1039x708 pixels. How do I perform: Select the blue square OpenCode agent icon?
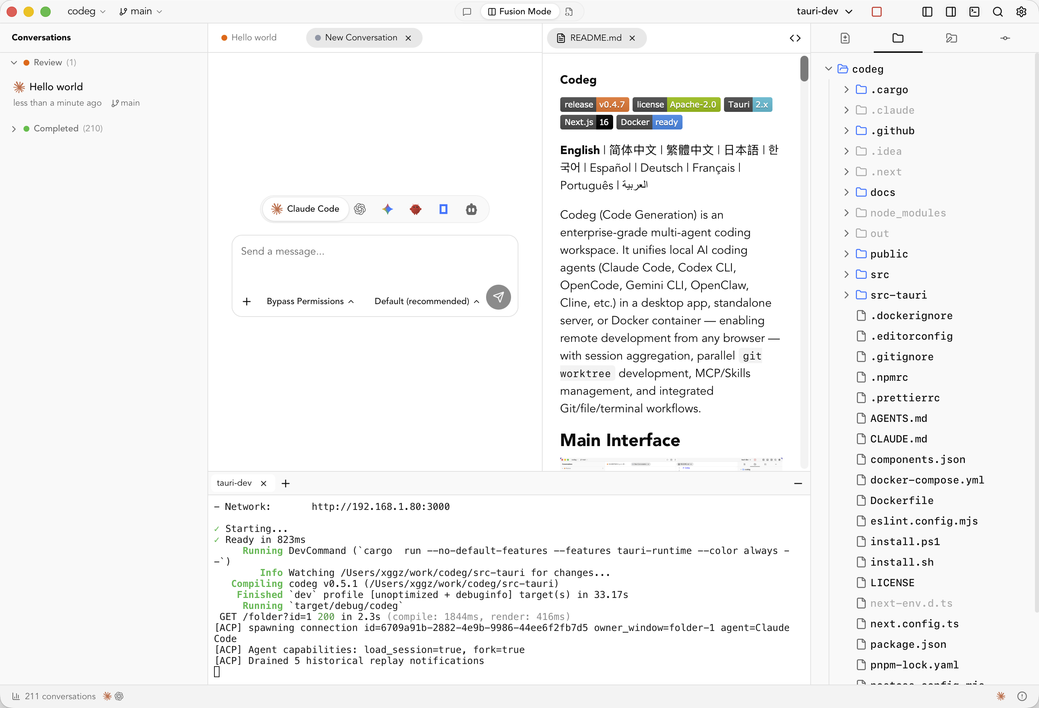(444, 209)
